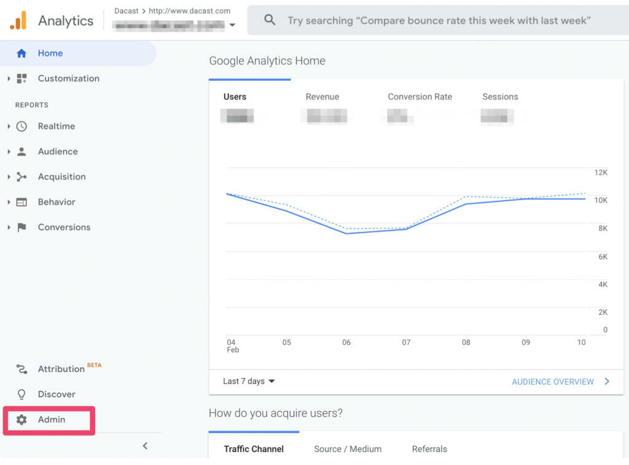Click the Admin gear icon
This screenshot has height=465, width=629.
pos(21,420)
